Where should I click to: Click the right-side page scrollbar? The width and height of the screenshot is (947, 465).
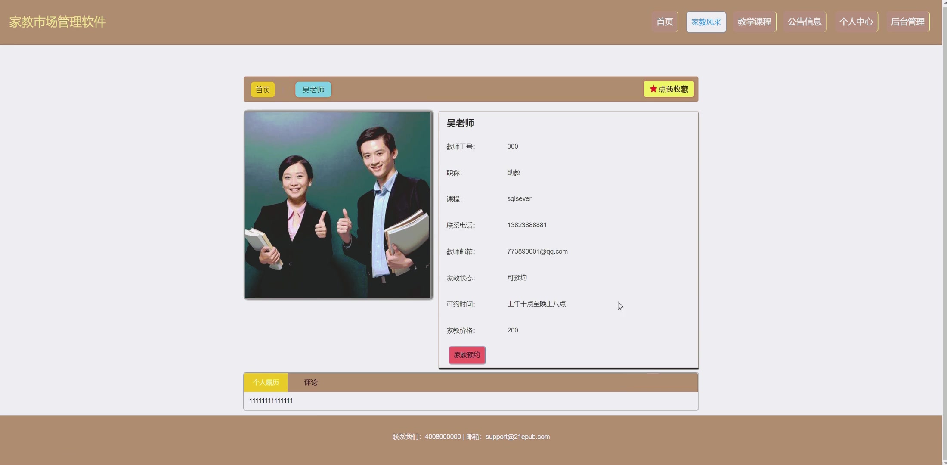944,232
